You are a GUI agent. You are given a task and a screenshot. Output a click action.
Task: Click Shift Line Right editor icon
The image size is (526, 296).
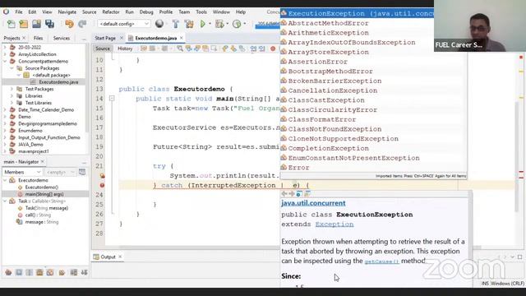[x=261, y=49]
